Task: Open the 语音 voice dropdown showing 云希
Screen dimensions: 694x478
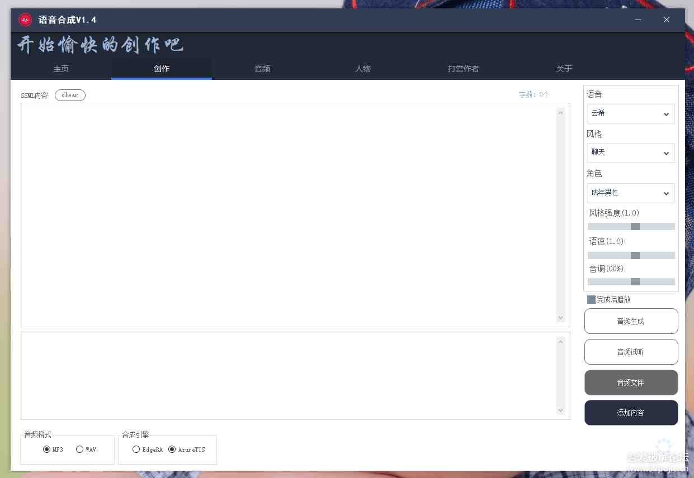Action: tap(630, 114)
